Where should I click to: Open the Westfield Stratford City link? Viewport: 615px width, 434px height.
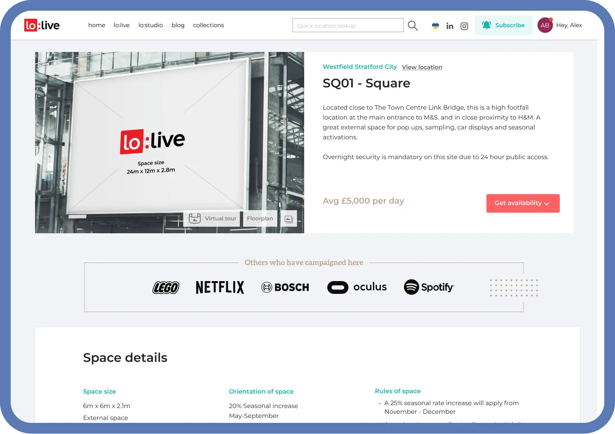pyautogui.click(x=360, y=67)
